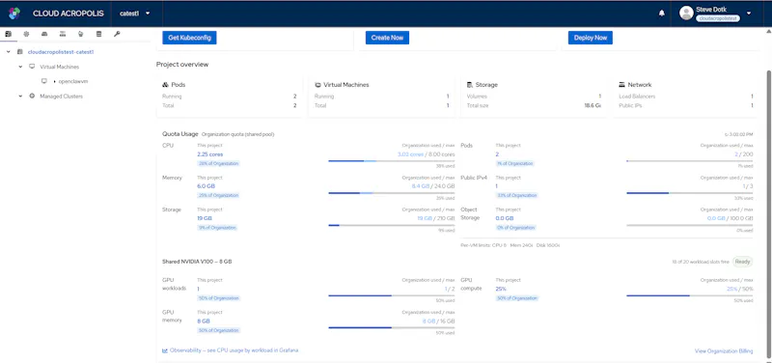Expand the openclawvm node arrow
This screenshot has height=363, width=772.
54,81
